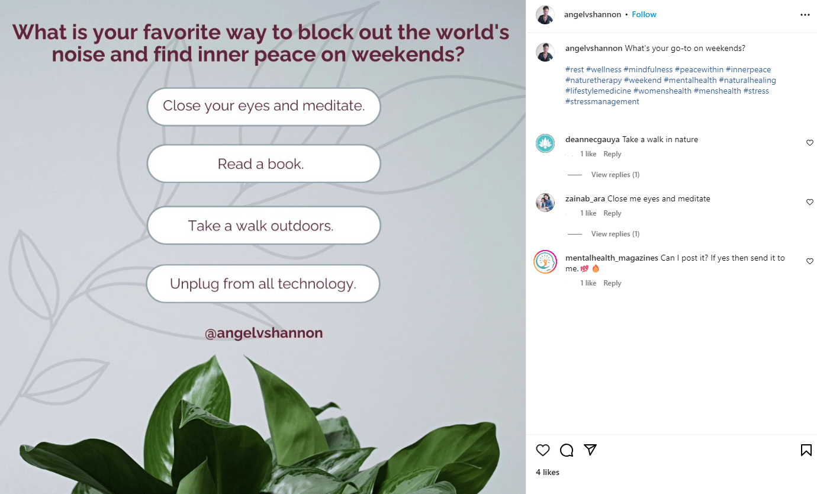Share post using paper plane icon
The image size is (817, 494).
[590, 450]
